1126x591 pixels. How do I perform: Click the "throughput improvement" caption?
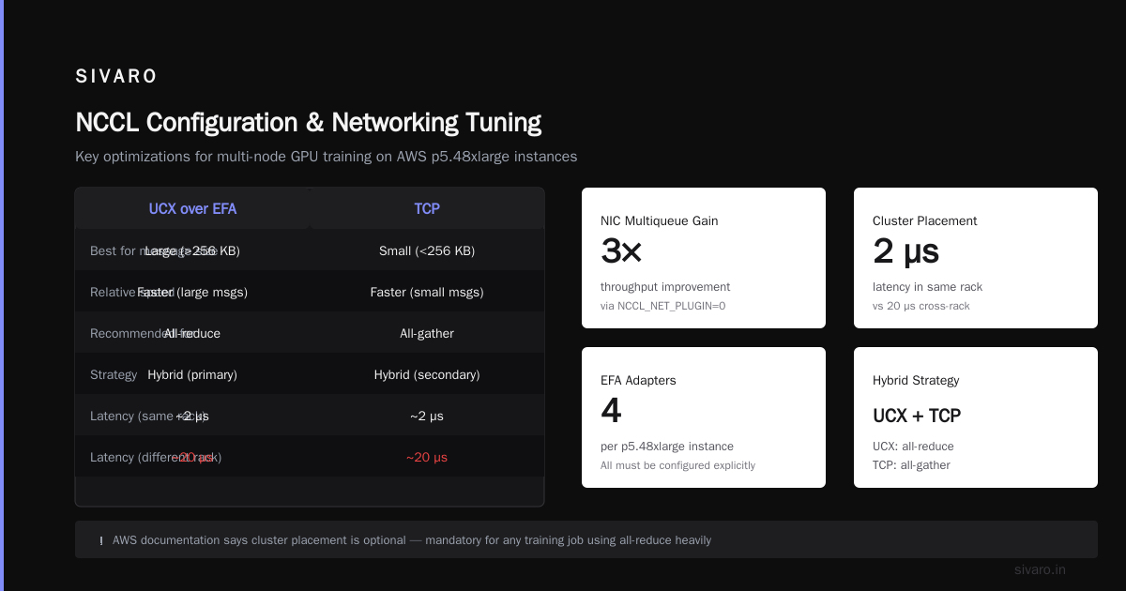coord(665,287)
